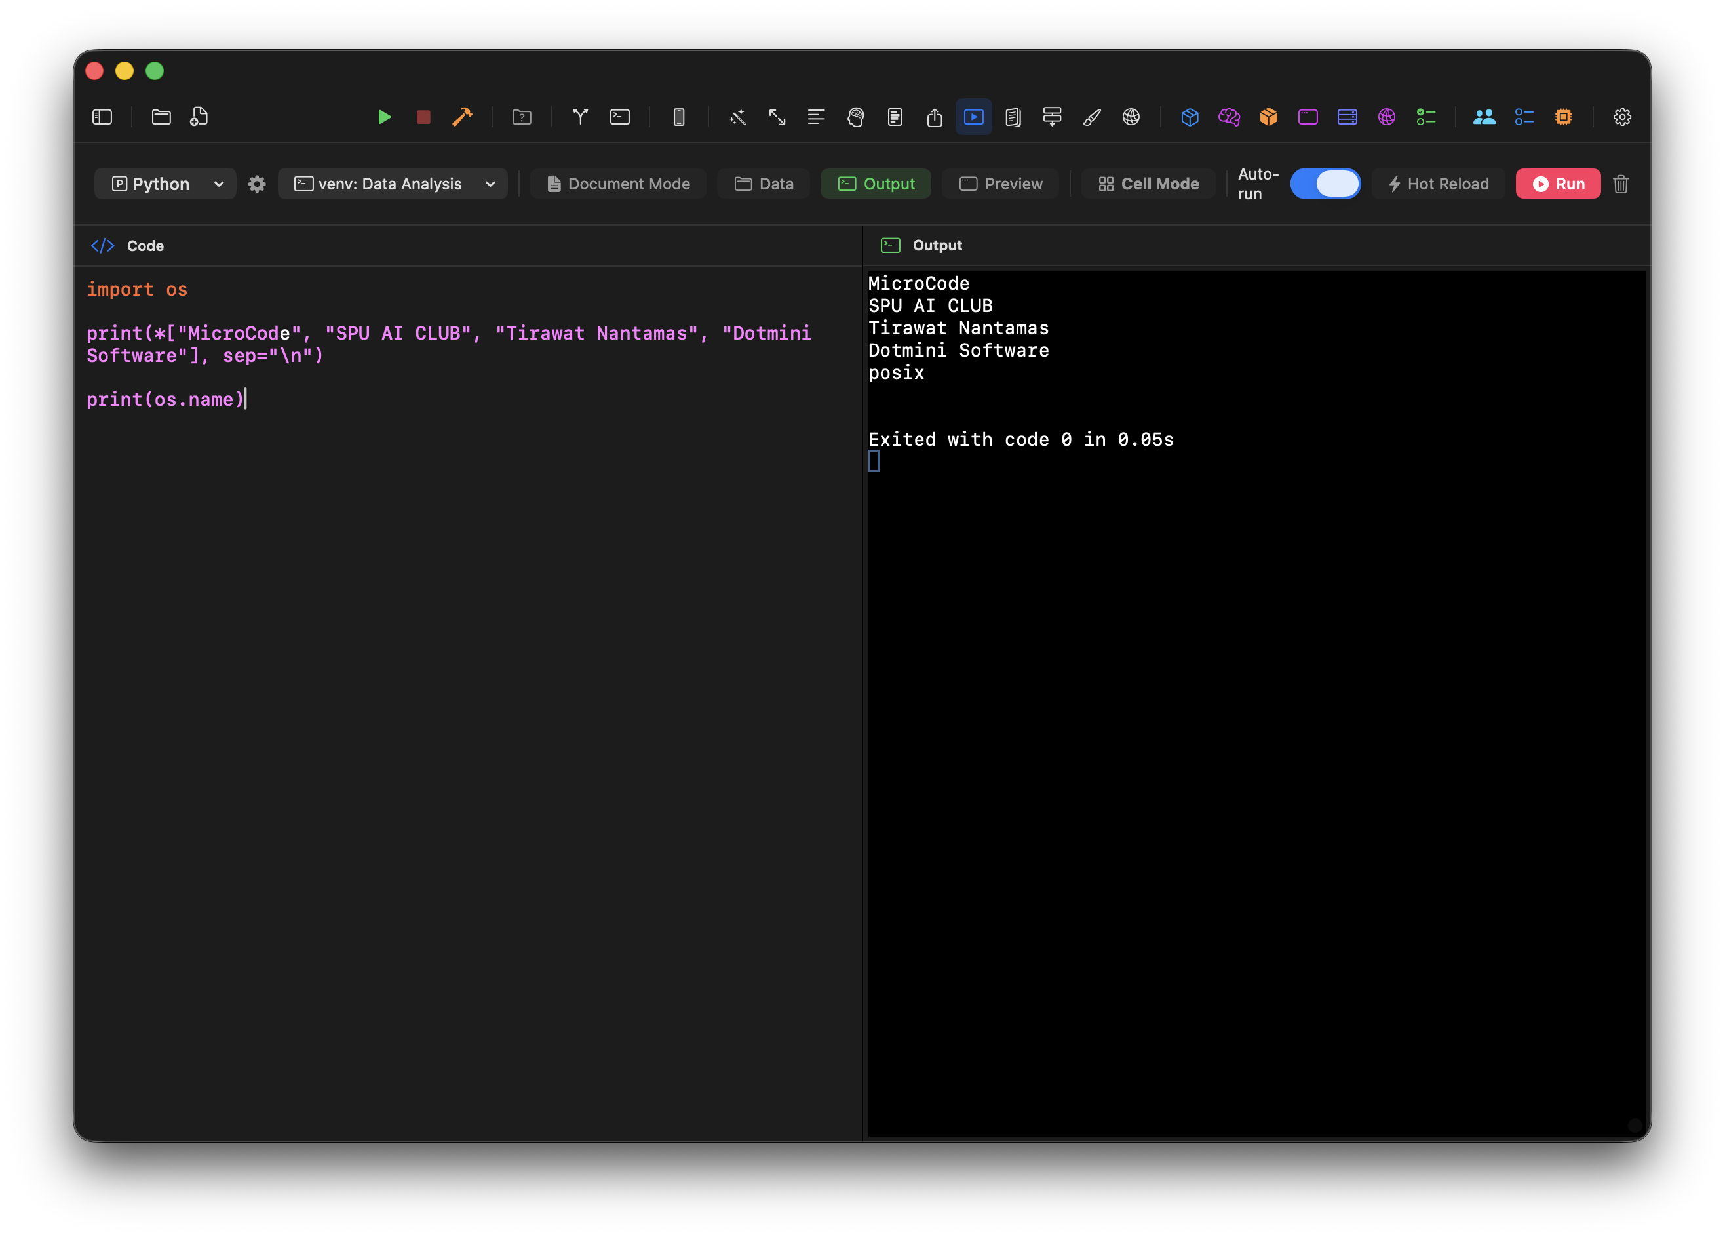The image size is (1725, 1239).
Task: Enable Hot Reload
Action: tap(1438, 184)
